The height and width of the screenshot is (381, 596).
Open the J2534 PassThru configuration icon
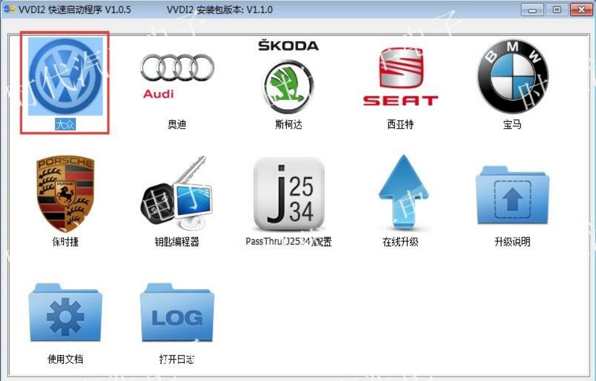click(x=289, y=193)
